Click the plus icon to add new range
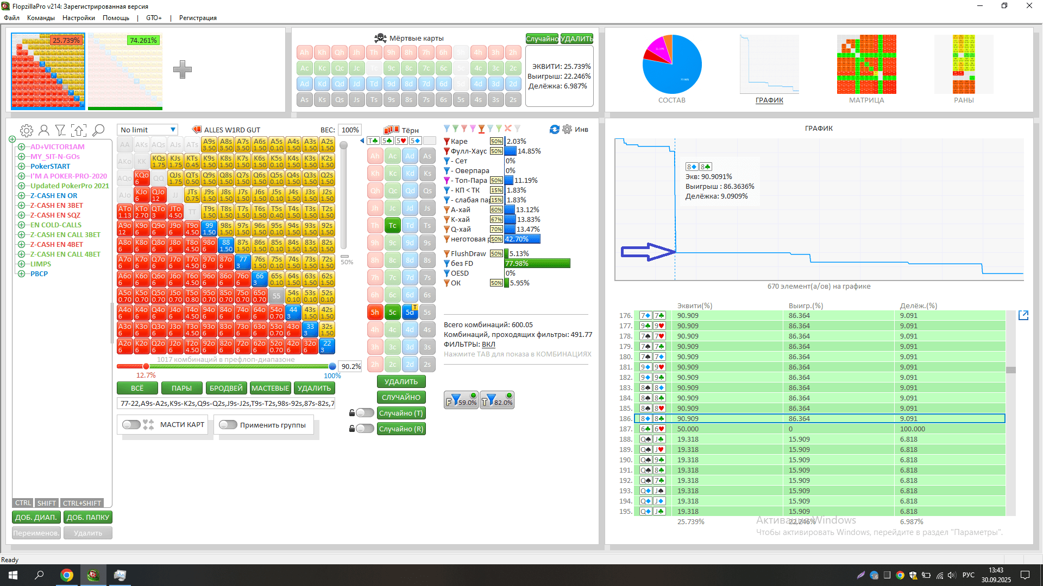 (x=183, y=69)
